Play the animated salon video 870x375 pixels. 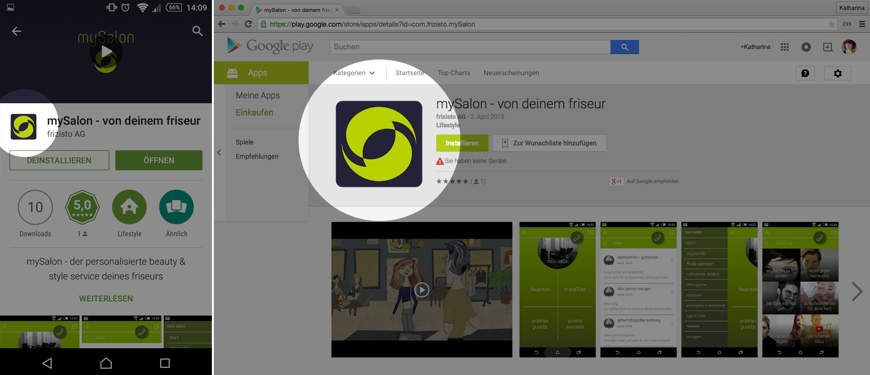coord(421,290)
